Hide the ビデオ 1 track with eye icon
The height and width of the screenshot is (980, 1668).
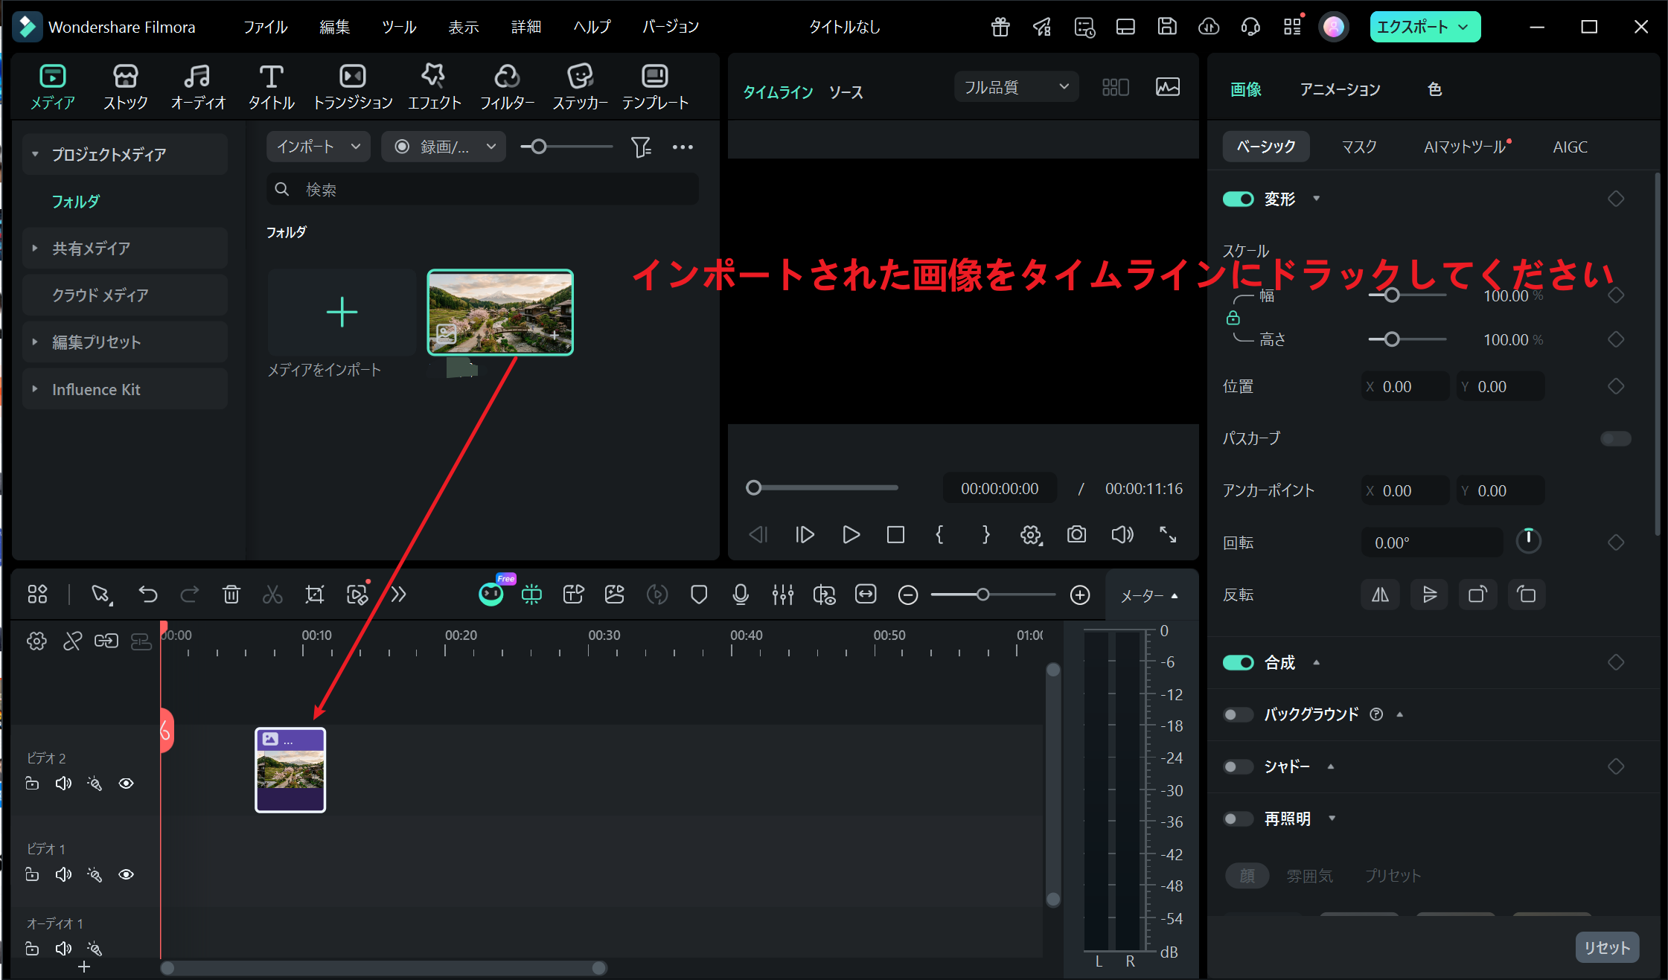click(127, 874)
